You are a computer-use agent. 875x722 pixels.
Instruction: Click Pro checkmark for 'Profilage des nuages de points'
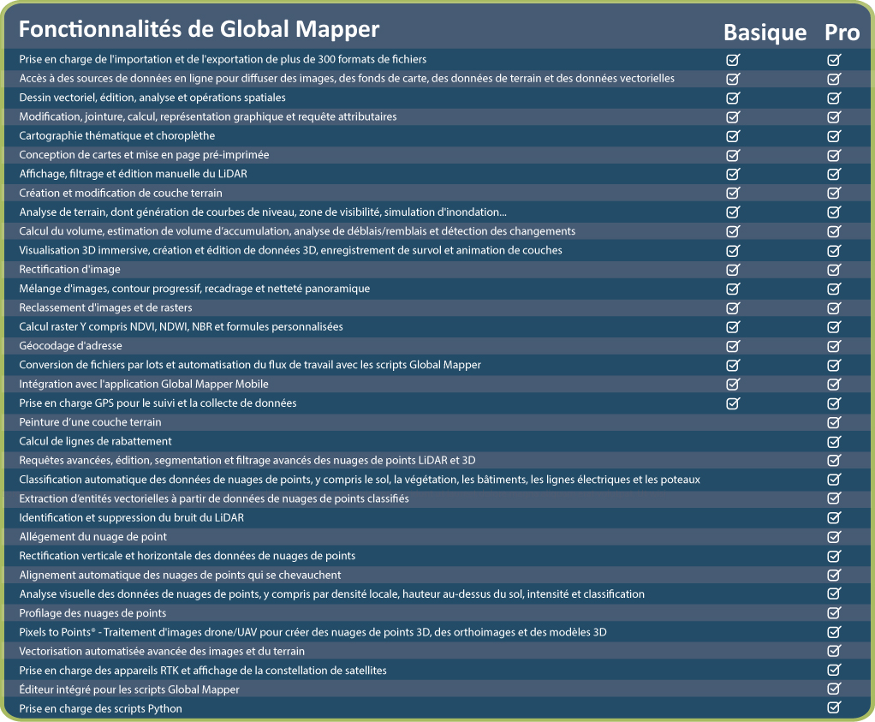coord(834,613)
